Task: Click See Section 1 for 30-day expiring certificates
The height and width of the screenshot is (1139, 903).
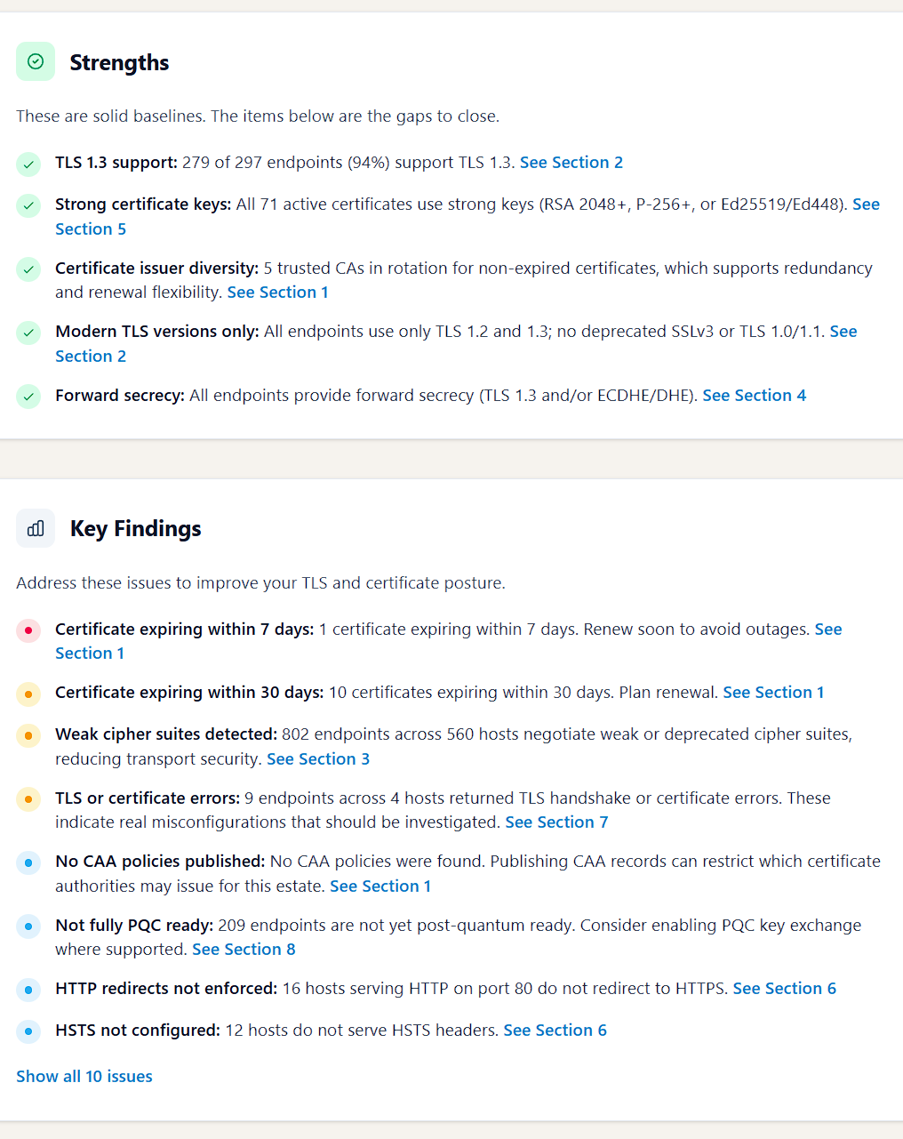Action: pyautogui.click(x=773, y=692)
